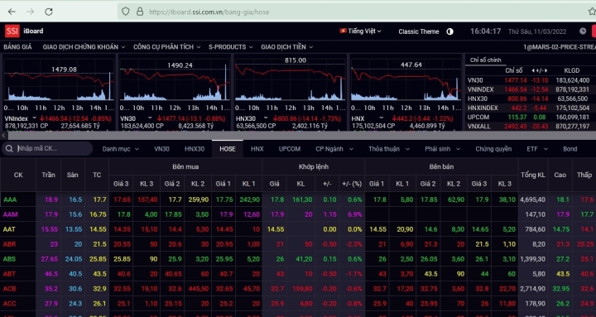
Task: Open stock ABR ticker
Action: (x=9, y=244)
